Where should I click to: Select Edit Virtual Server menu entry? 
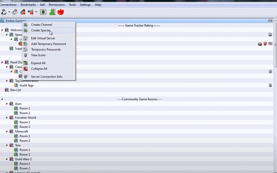pos(49,38)
